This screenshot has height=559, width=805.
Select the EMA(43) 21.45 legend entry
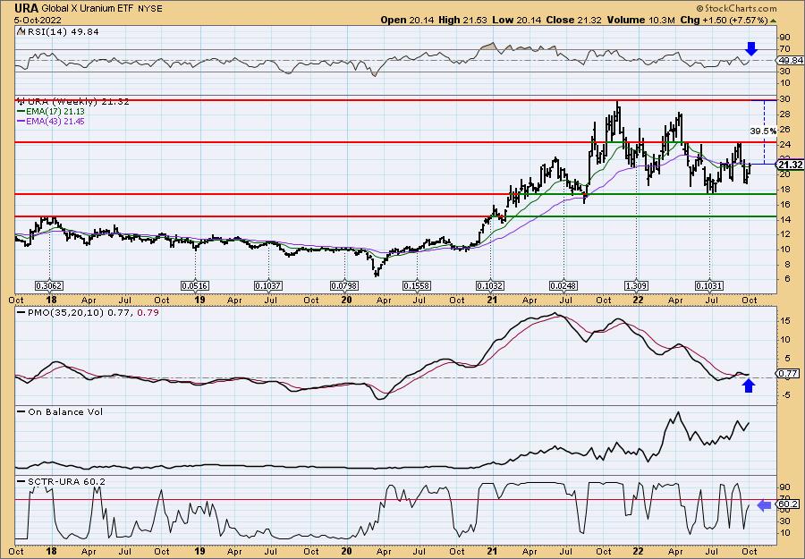click(x=51, y=122)
